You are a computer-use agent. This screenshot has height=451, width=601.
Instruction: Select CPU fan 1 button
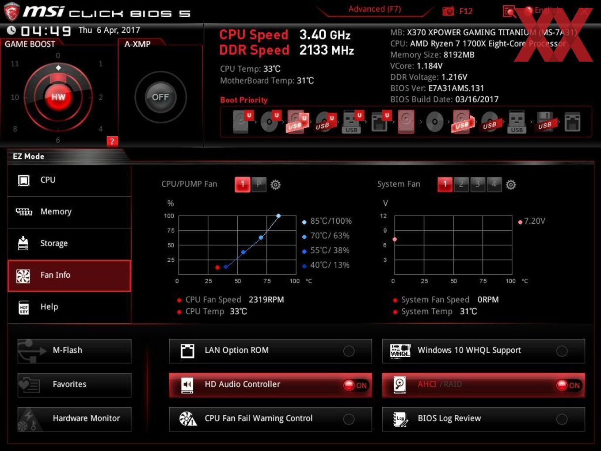(x=243, y=184)
